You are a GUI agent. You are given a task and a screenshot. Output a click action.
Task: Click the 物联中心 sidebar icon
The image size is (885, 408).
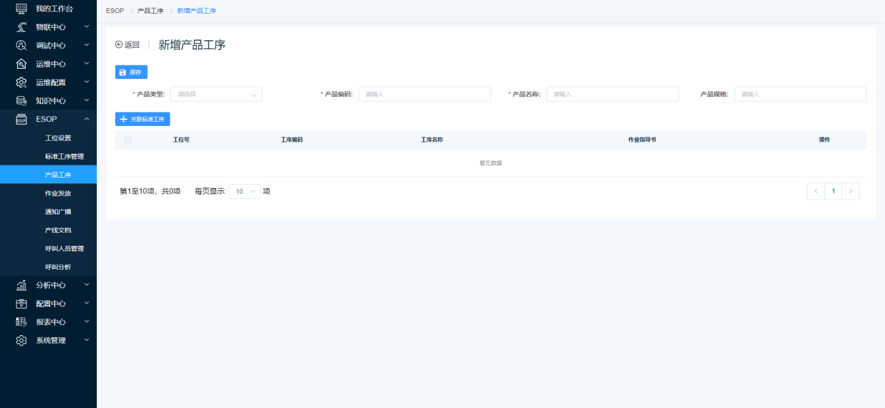[21, 27]
